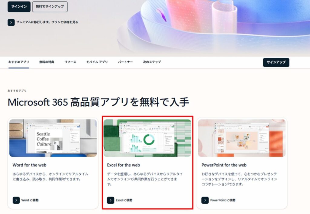
Task: Click the Microsoft 365 高品質アプリを無料で入手 headline
Action: [98, 102]
